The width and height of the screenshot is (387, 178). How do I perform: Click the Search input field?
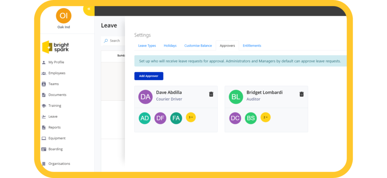tap(113, 41)
